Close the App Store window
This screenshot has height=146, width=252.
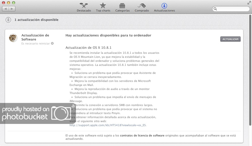pyautogui.click(x=3, y=3)
